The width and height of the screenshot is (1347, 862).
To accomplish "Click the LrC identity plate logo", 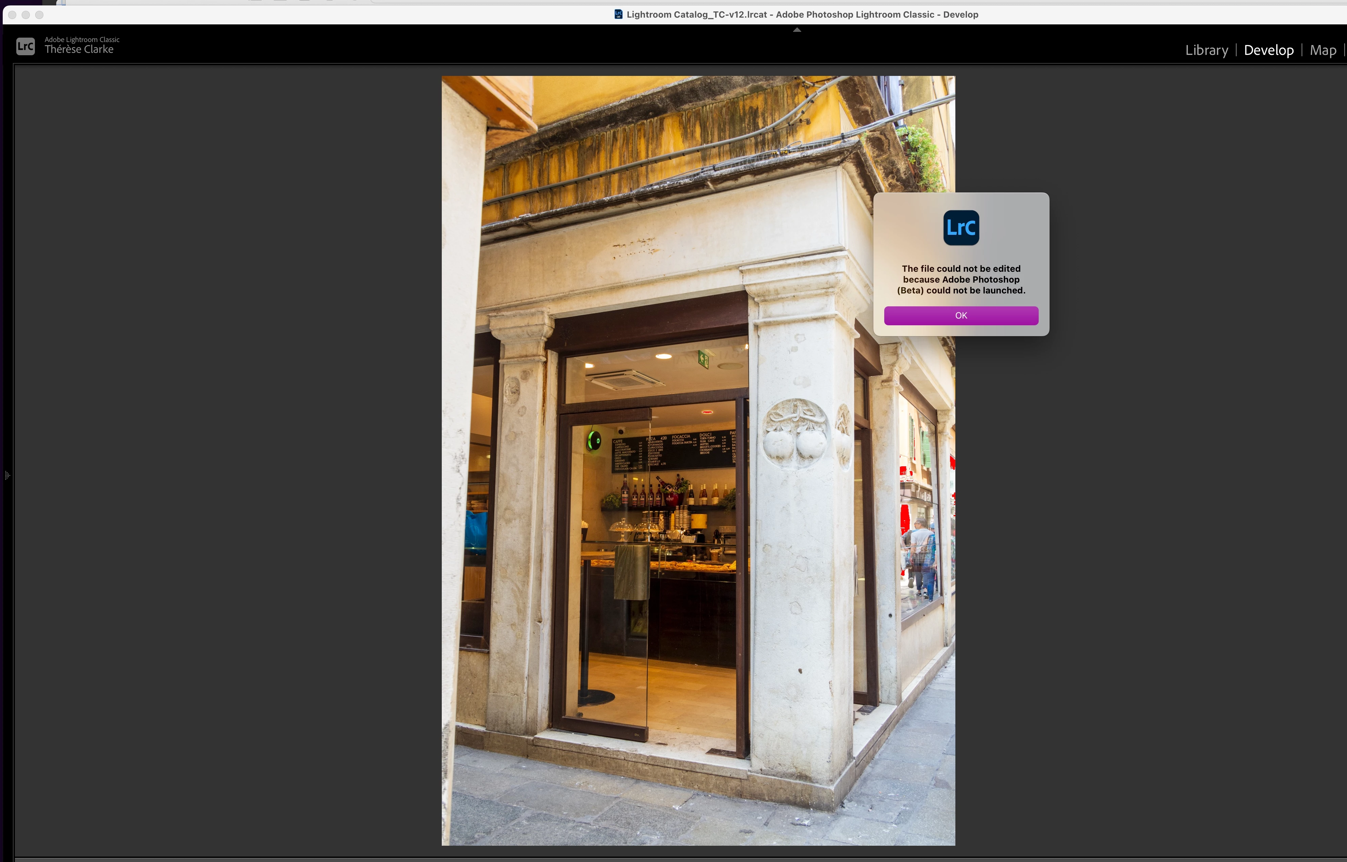I will pos(25,46).
